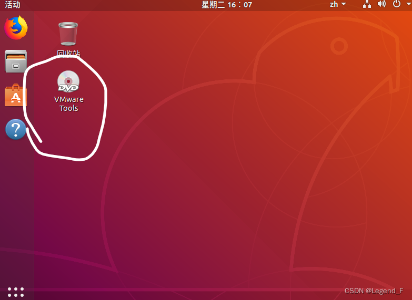Click the "VMware Tools" label text

pos(69,104)
